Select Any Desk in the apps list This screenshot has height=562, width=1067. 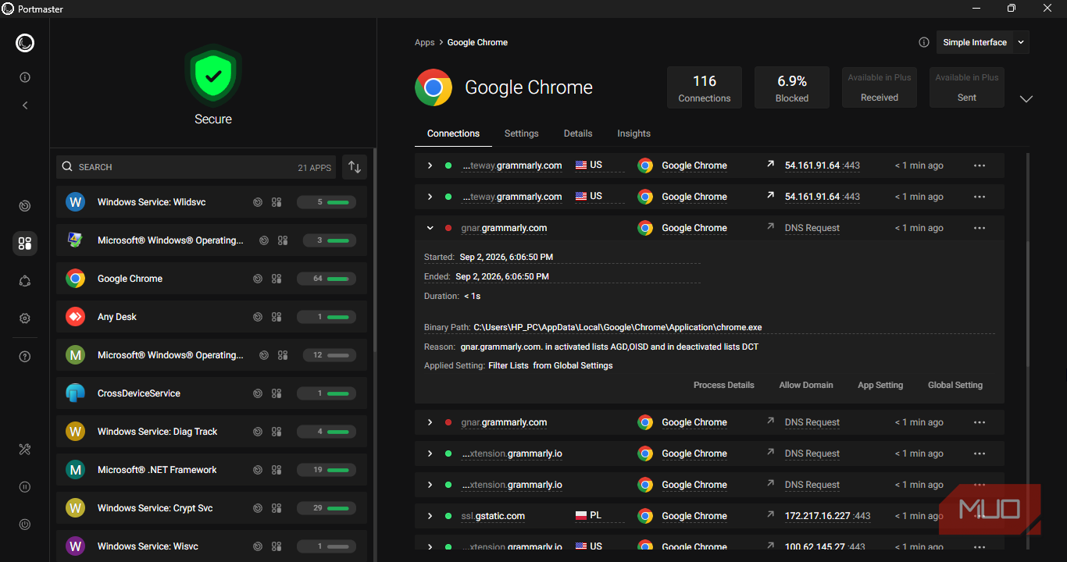click(212, 317)
